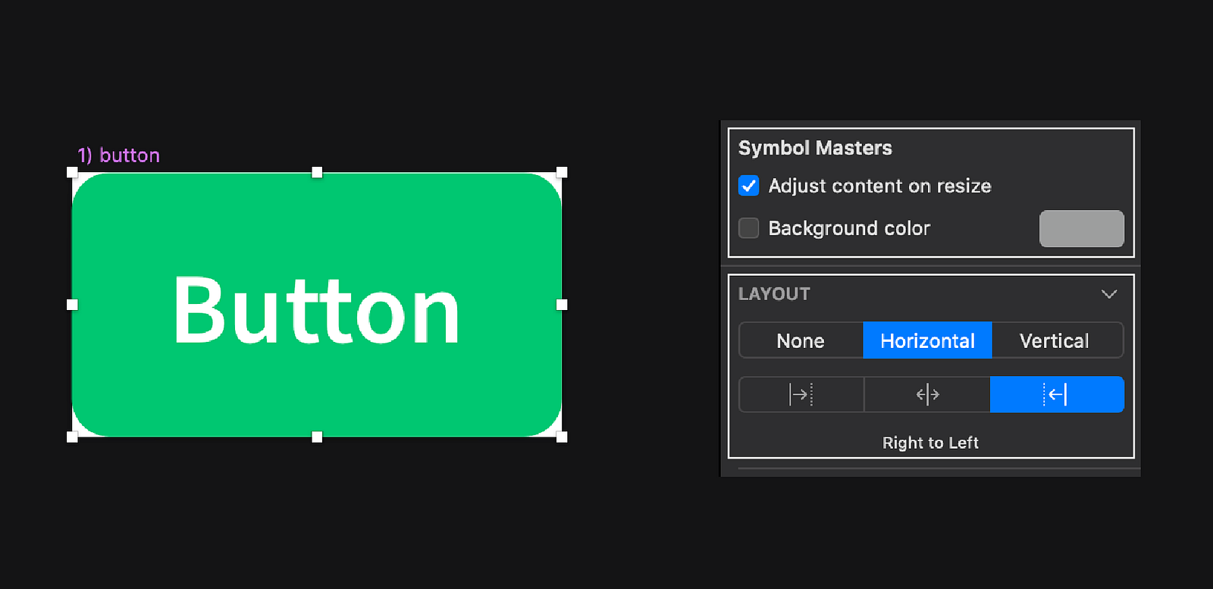Click the bottom-left resize handle of button

point(72,437)
